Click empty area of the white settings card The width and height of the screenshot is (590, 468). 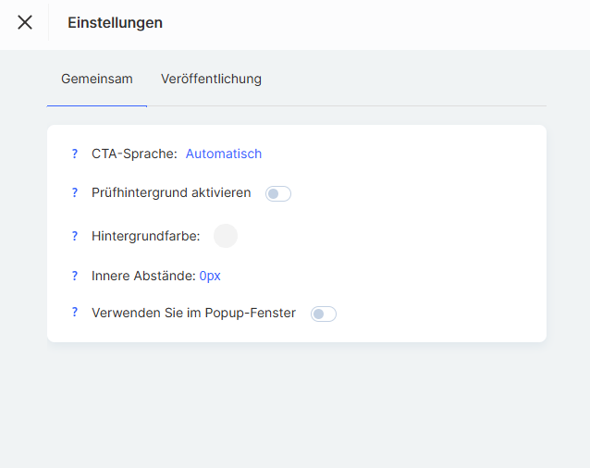click(435, 240)
